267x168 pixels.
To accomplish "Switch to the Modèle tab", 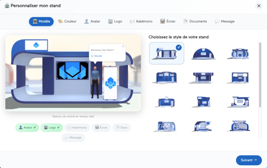I will [x=41, y=21].
